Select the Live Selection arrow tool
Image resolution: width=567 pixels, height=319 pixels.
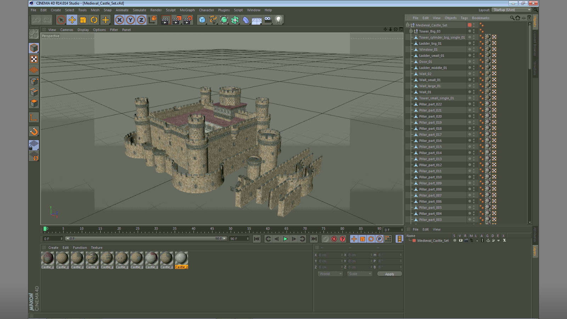(x=61, y=20)
